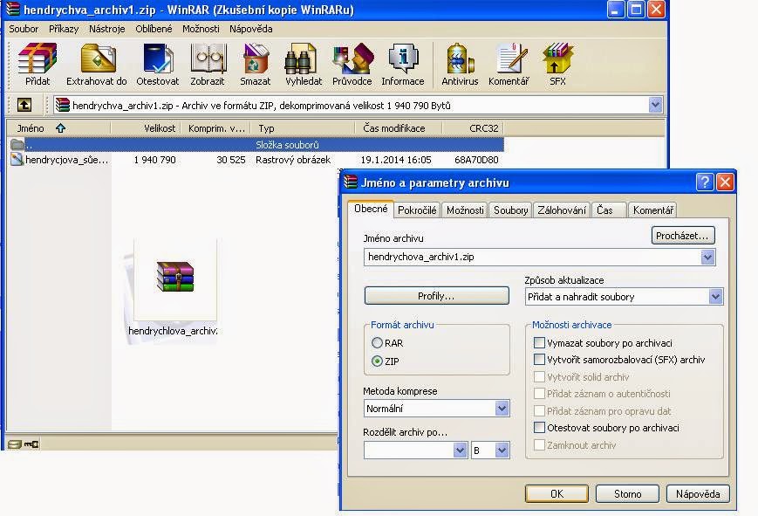Click the Vyhledat binoculars icon
Image resolution: width=758 pixels, height=516 pixels.
tap(303, 65)
